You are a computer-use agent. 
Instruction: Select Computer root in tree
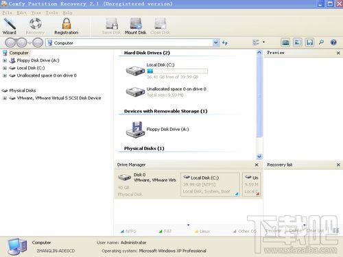[19, 53]
